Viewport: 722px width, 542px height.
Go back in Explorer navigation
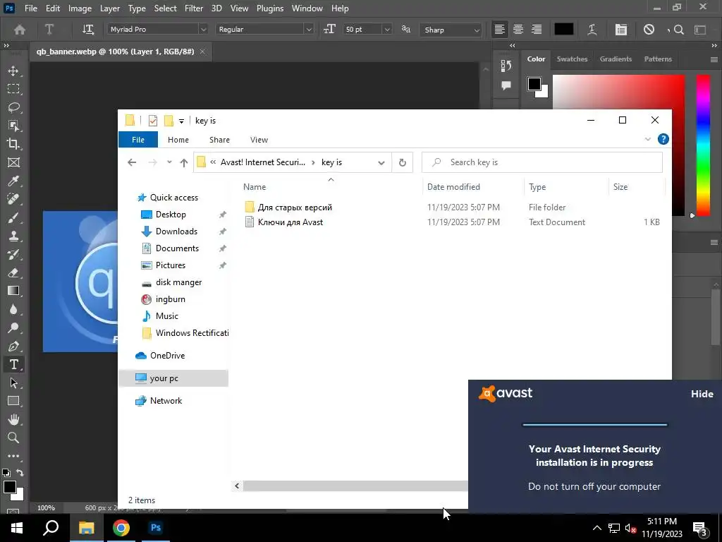coord(132,162)
